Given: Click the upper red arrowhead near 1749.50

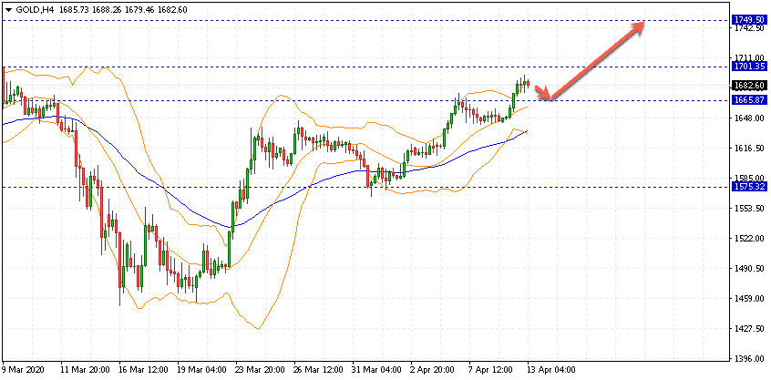Looking at the screenshot, I should pyautogui.click(x=637, y=27).
